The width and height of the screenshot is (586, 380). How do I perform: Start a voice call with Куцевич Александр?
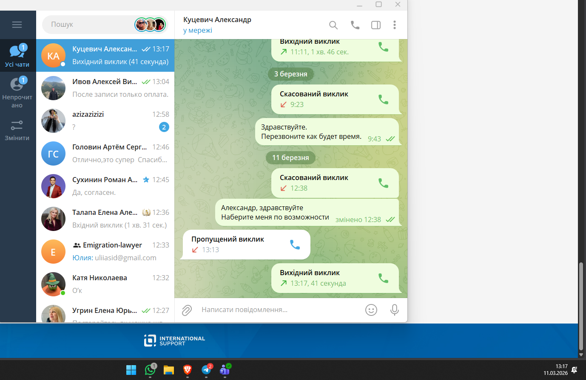click(x=355, y=25)
